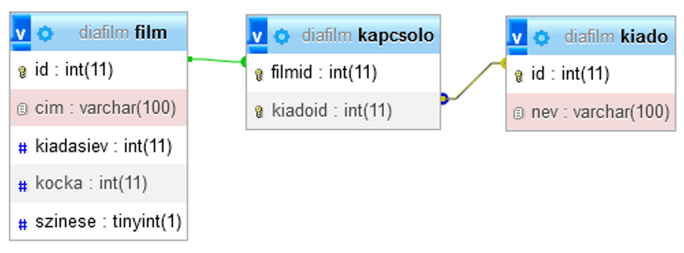
Task: Click the cim : varchar(100) row
Action: coord(105,108)
